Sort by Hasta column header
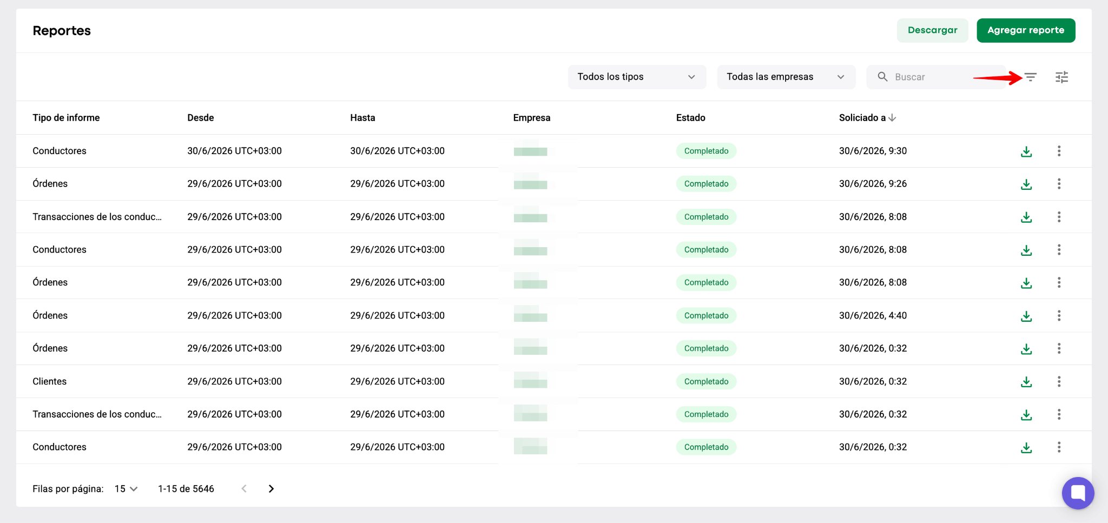This screenshot has width=1108, height=523. (x=362, y=118)
